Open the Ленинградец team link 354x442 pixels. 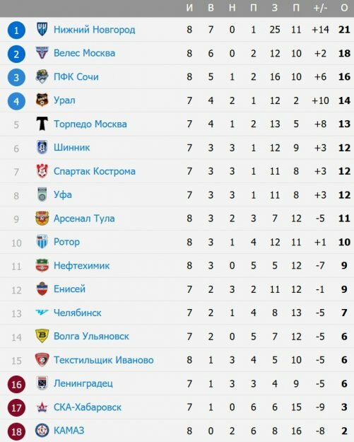point(83,383)
